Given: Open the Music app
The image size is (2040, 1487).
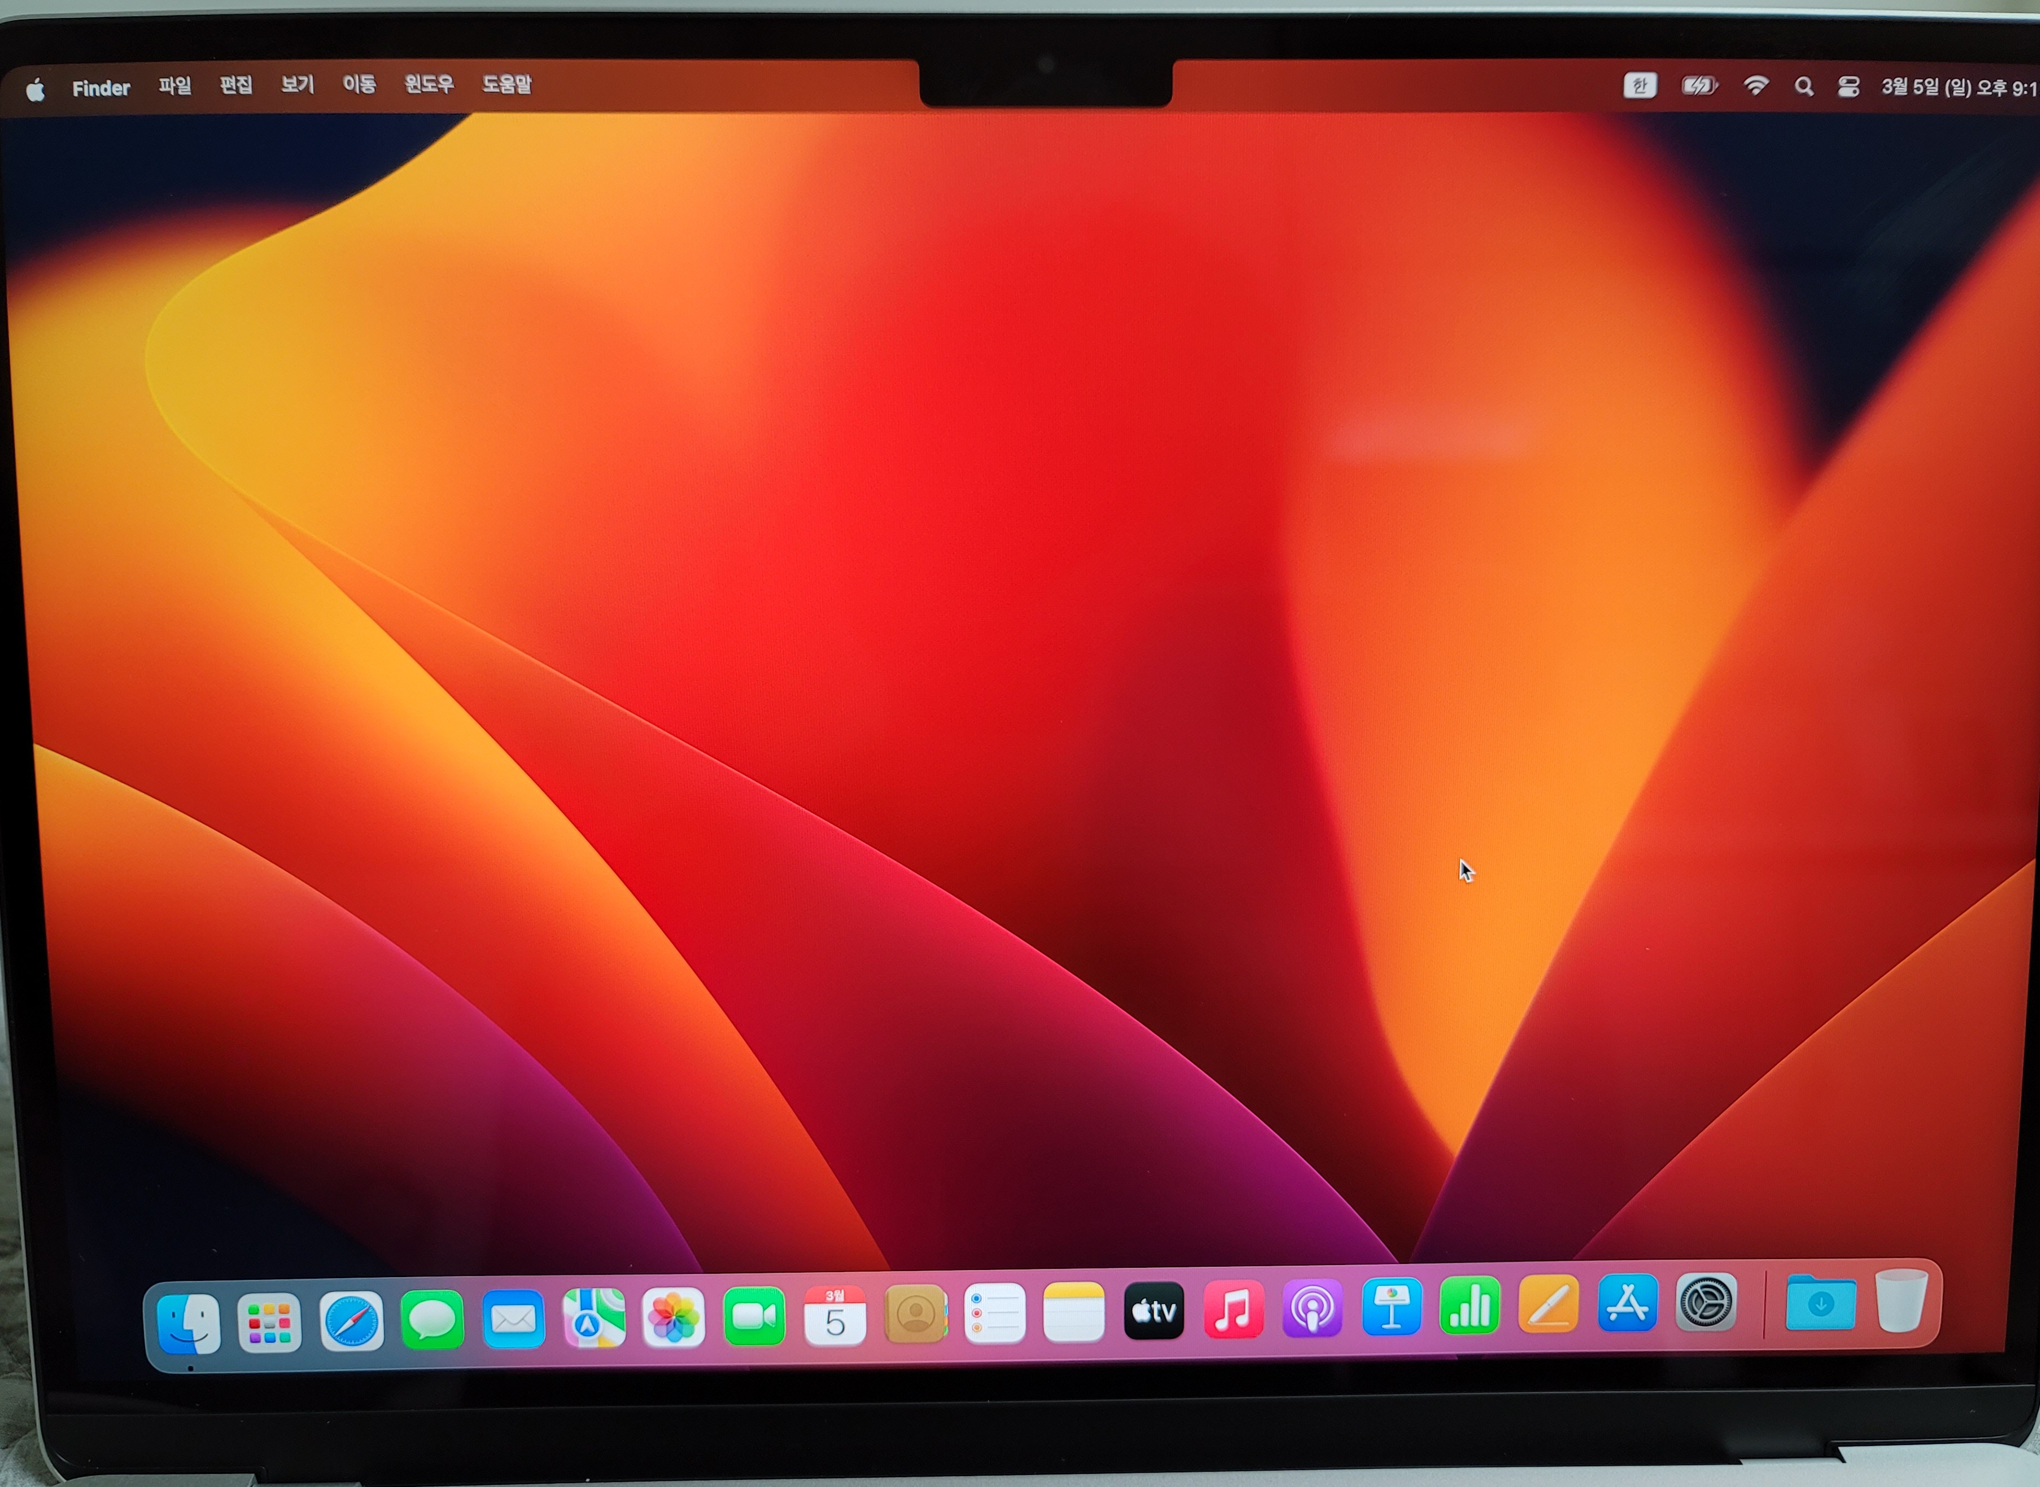Looking at the screenshot, I should (1234, 1310).
